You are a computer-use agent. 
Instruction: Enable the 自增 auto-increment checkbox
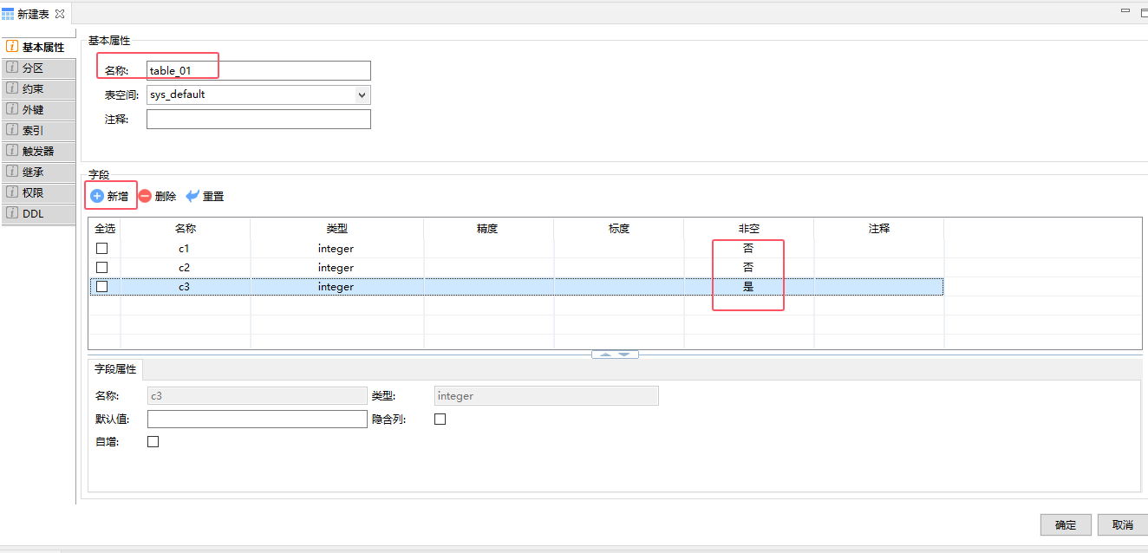point(153,441)
